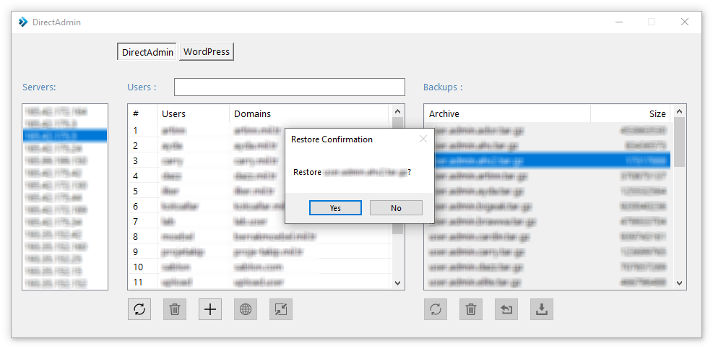This screenshot has width=713, height=349.
Task: Switch to the DirectAdmin tab
Action: pyautogui.click(x=147, y=52)
